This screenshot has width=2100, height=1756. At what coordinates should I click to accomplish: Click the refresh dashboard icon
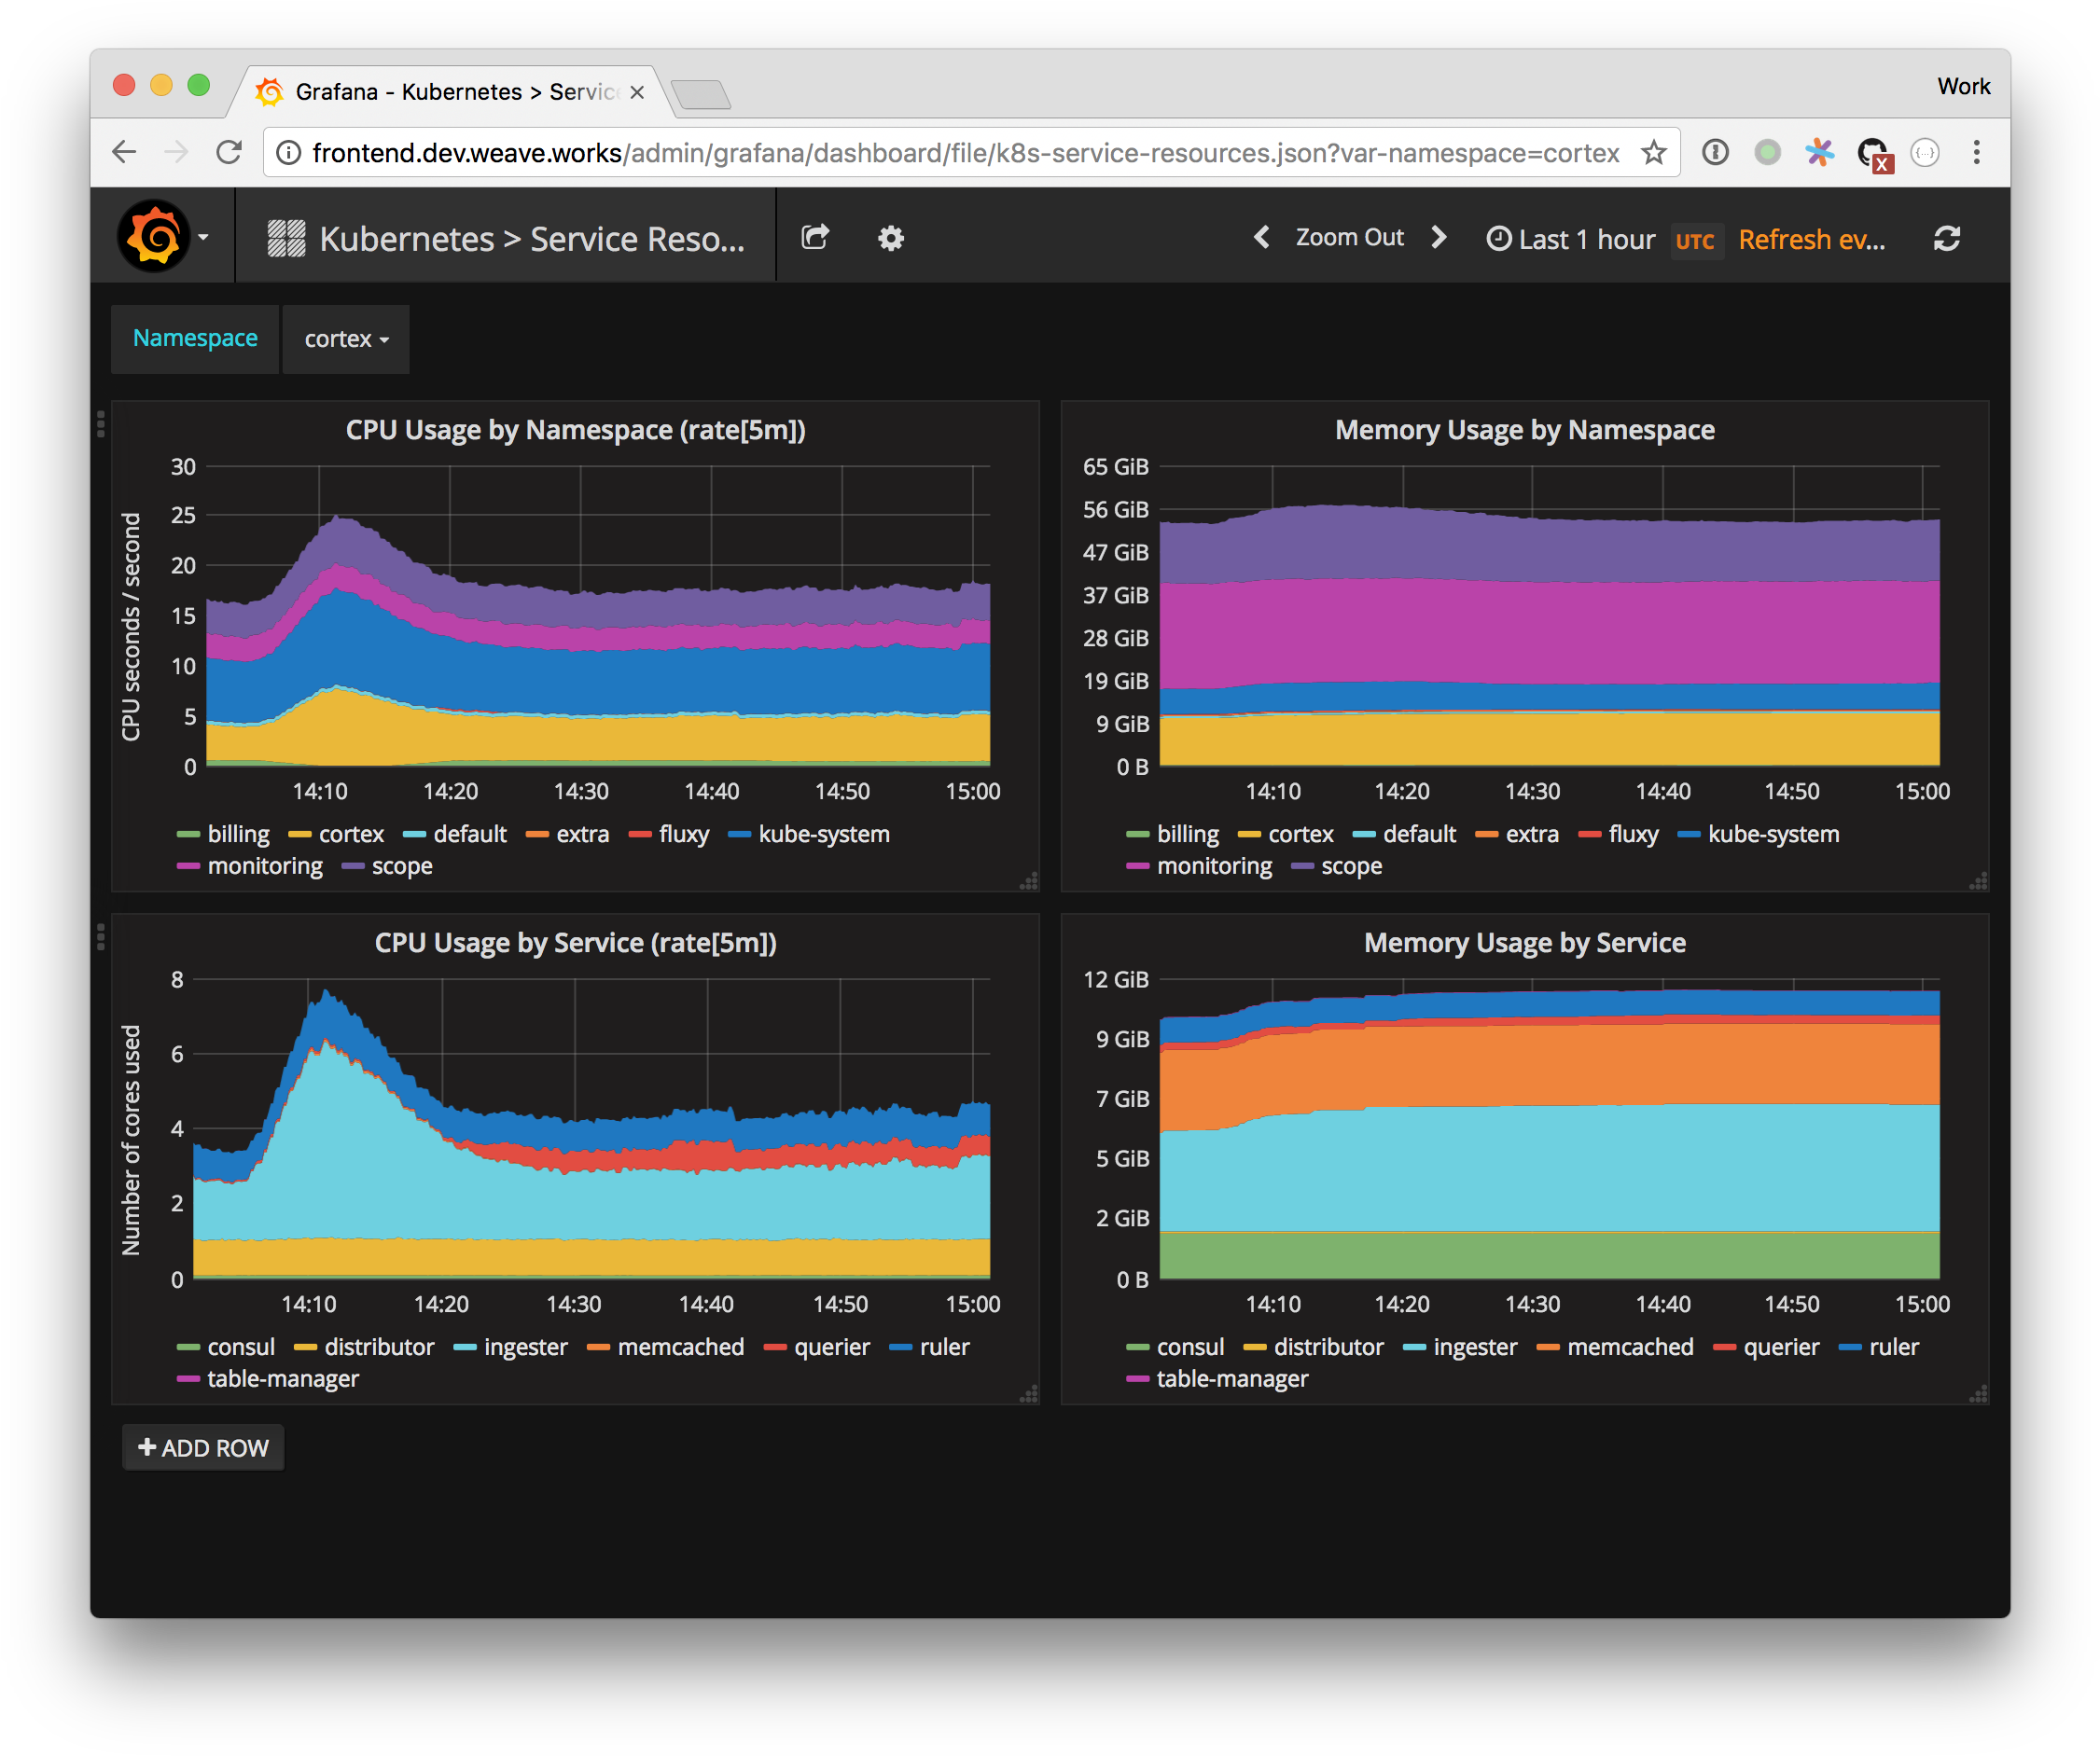(x=1946, y=239)
